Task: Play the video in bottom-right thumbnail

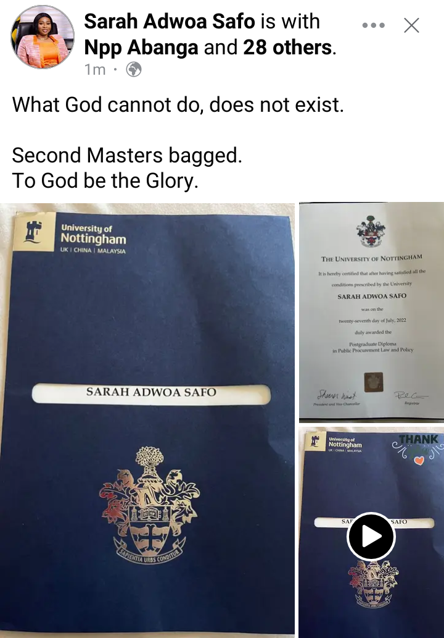Action: tap(371, 536)
